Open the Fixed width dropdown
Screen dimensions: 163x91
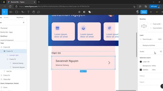157,24
